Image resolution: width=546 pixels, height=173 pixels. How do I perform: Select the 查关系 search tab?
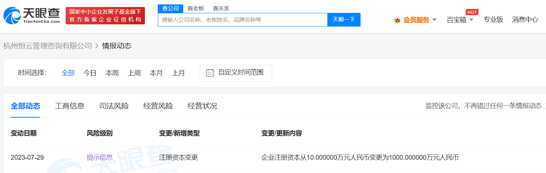click(221, 8)
